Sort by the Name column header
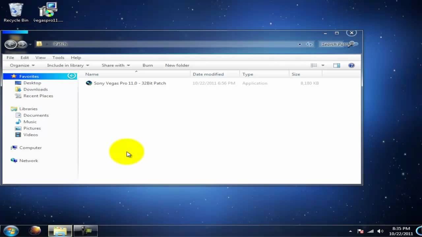 point(92,74)
